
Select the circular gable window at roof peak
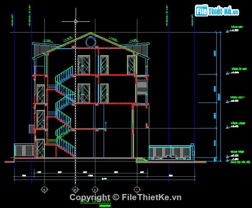(91, 42)
